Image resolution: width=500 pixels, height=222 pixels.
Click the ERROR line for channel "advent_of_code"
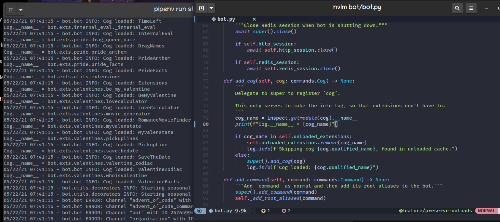coord(97,200)
